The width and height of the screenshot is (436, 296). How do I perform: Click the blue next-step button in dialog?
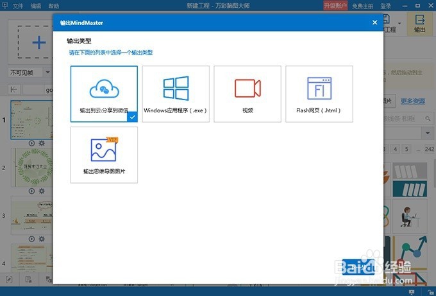pos(358,266)
